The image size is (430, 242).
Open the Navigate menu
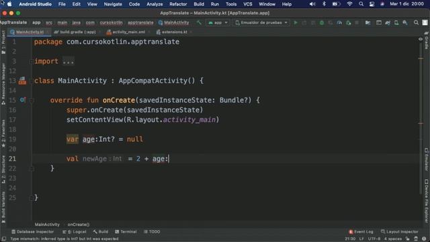[113, 4]
